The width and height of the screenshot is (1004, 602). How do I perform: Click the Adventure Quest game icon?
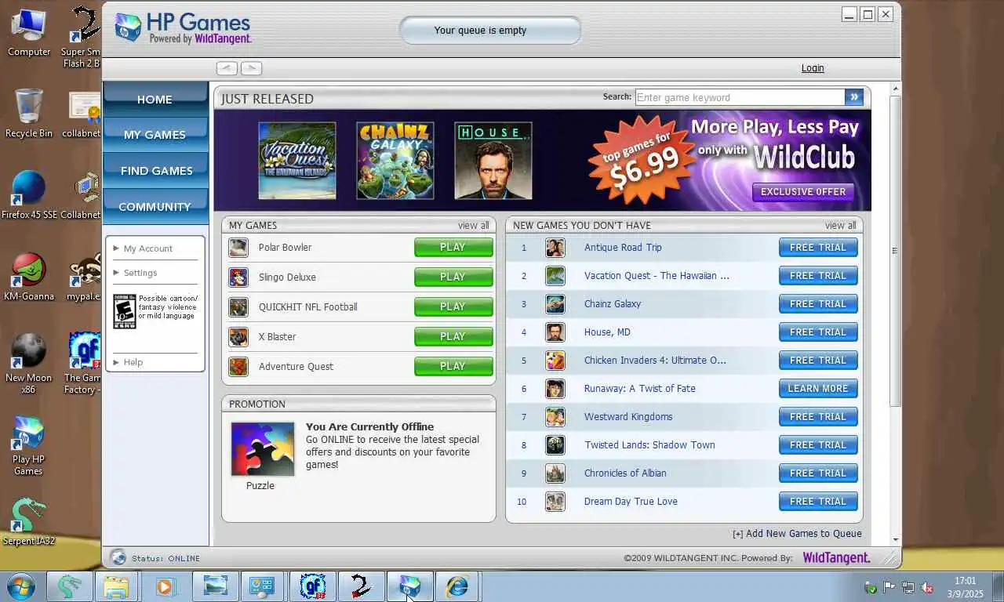(238, 367)
